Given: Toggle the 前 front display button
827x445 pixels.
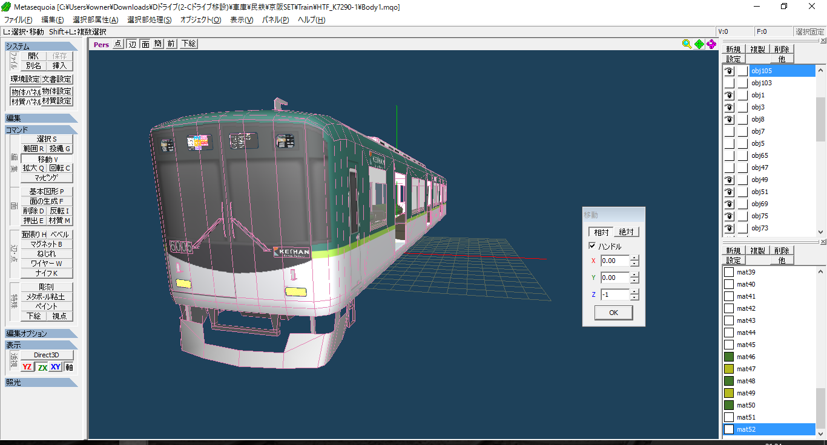Looking at the screenshot, I should coord(171,44).
